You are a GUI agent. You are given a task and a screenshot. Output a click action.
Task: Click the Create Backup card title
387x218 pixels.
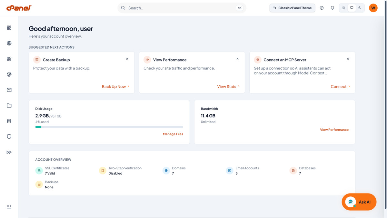tap(56, 60)
